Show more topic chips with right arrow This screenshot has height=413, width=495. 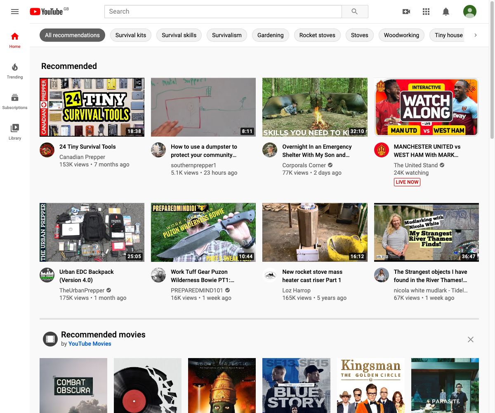(x=475, y=35)
